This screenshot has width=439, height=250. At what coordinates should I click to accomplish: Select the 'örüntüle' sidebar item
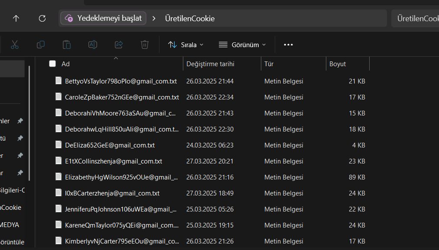click(x=12, y=242)
